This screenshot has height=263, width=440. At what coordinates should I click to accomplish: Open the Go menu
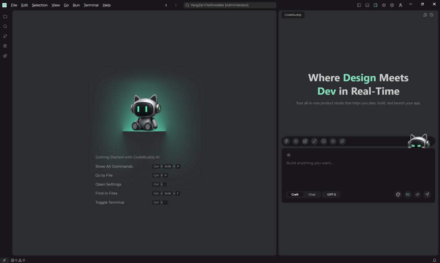(x=66, y=5)
